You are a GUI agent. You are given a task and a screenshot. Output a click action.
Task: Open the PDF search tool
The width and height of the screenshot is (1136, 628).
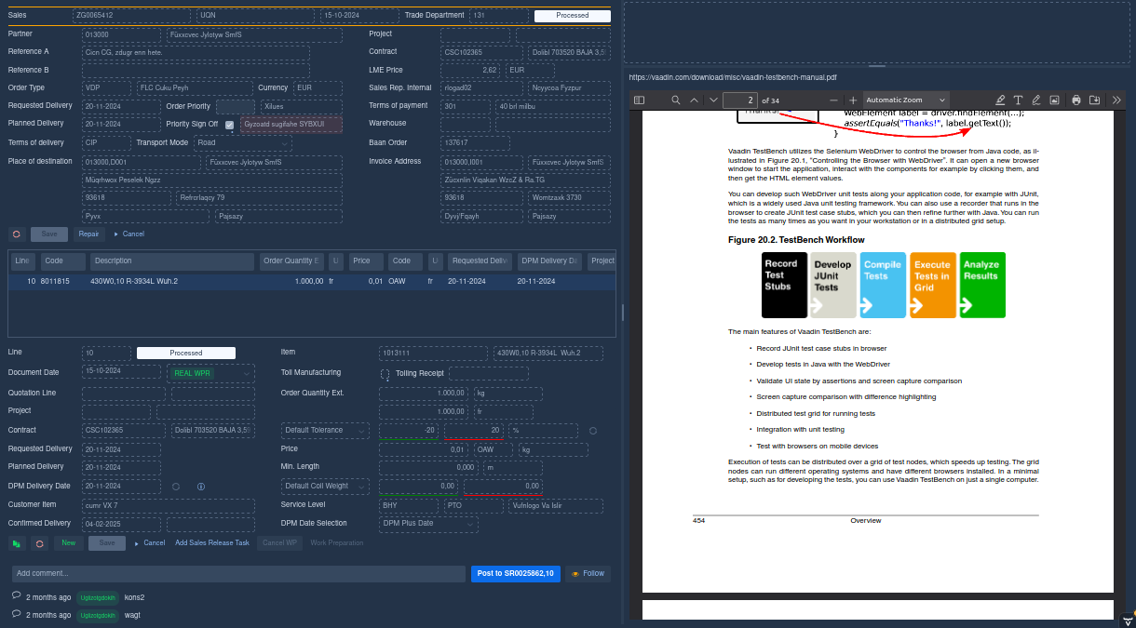tap(675, 100)
